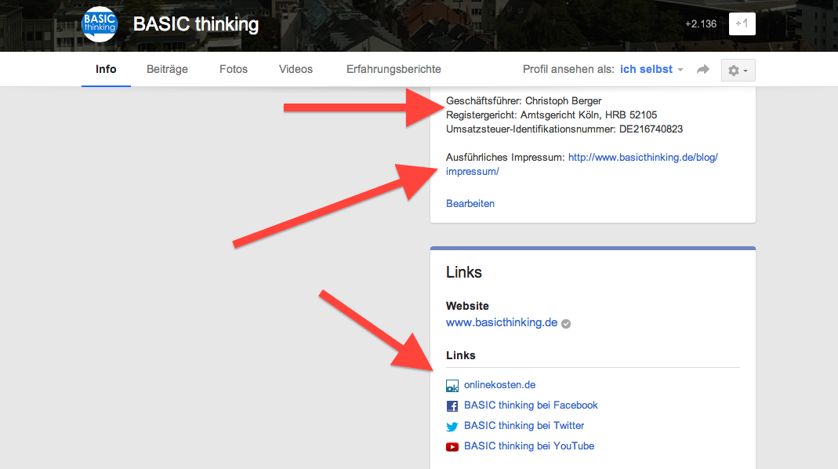This screenshot has height=469, width=838.
Task: Switch to the Beiträge tab
Action: (167, 69)
